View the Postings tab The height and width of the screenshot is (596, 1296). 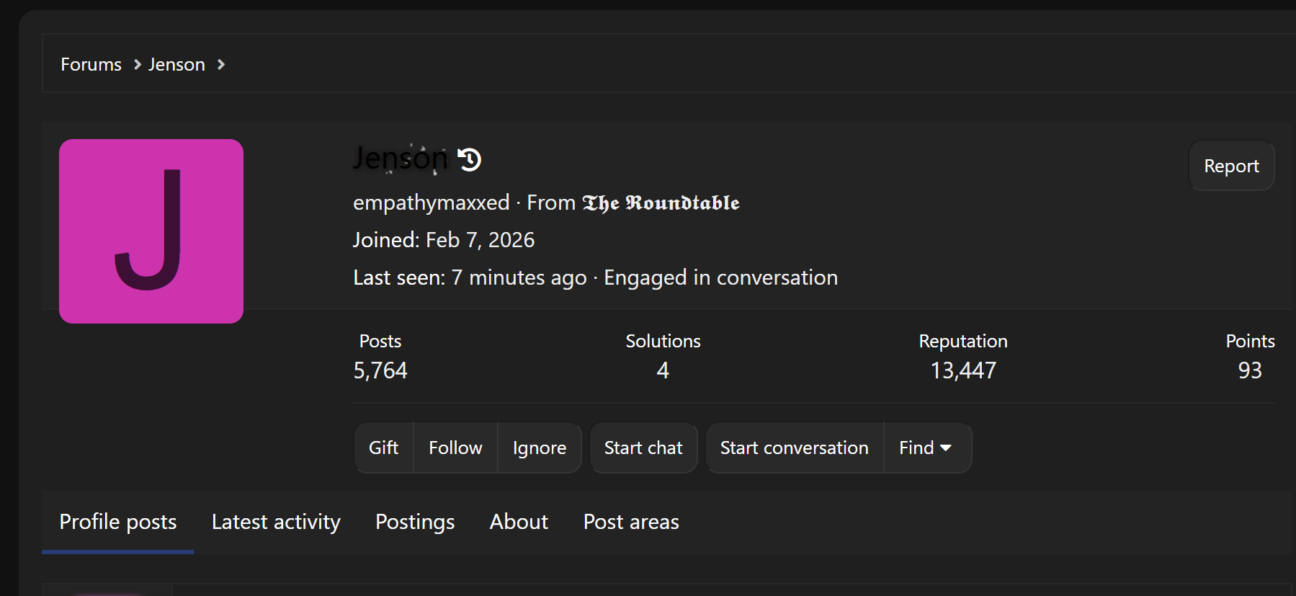[415, 522]
